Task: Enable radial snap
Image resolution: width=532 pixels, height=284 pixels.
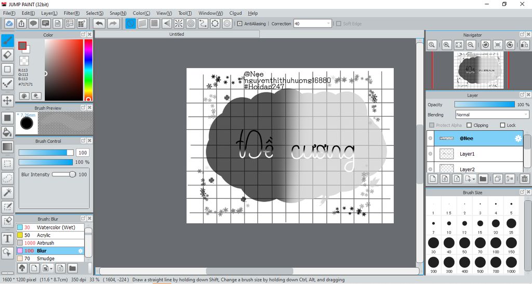Action: 179,23
